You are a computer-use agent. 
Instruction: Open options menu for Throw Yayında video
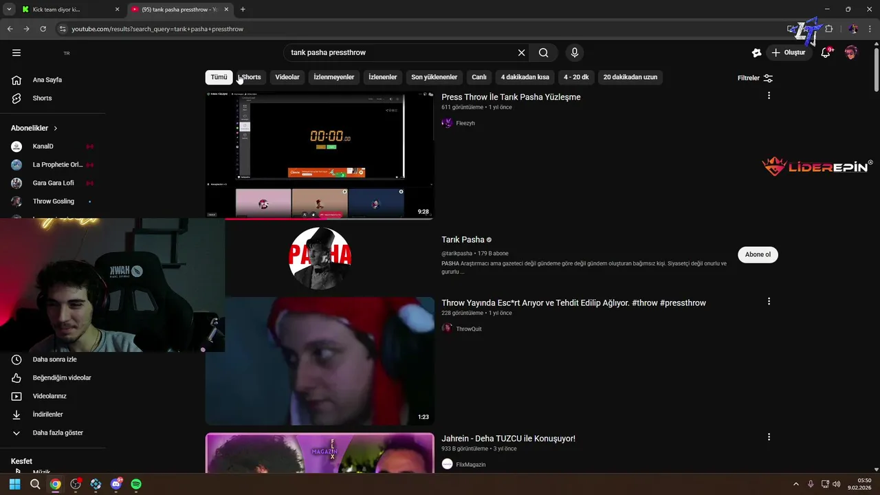click(769, 301)
